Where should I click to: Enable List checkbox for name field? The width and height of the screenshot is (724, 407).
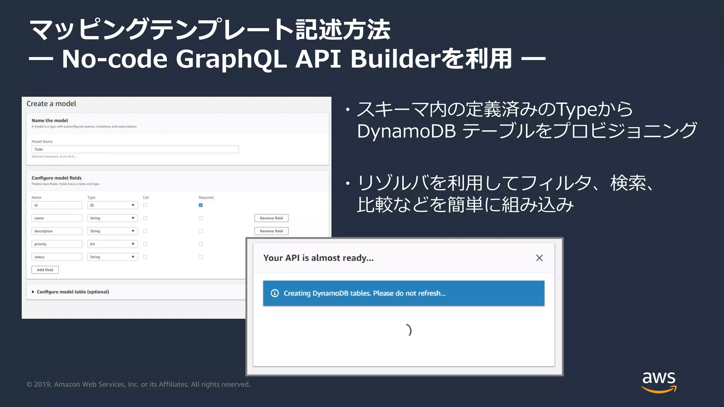145,218
